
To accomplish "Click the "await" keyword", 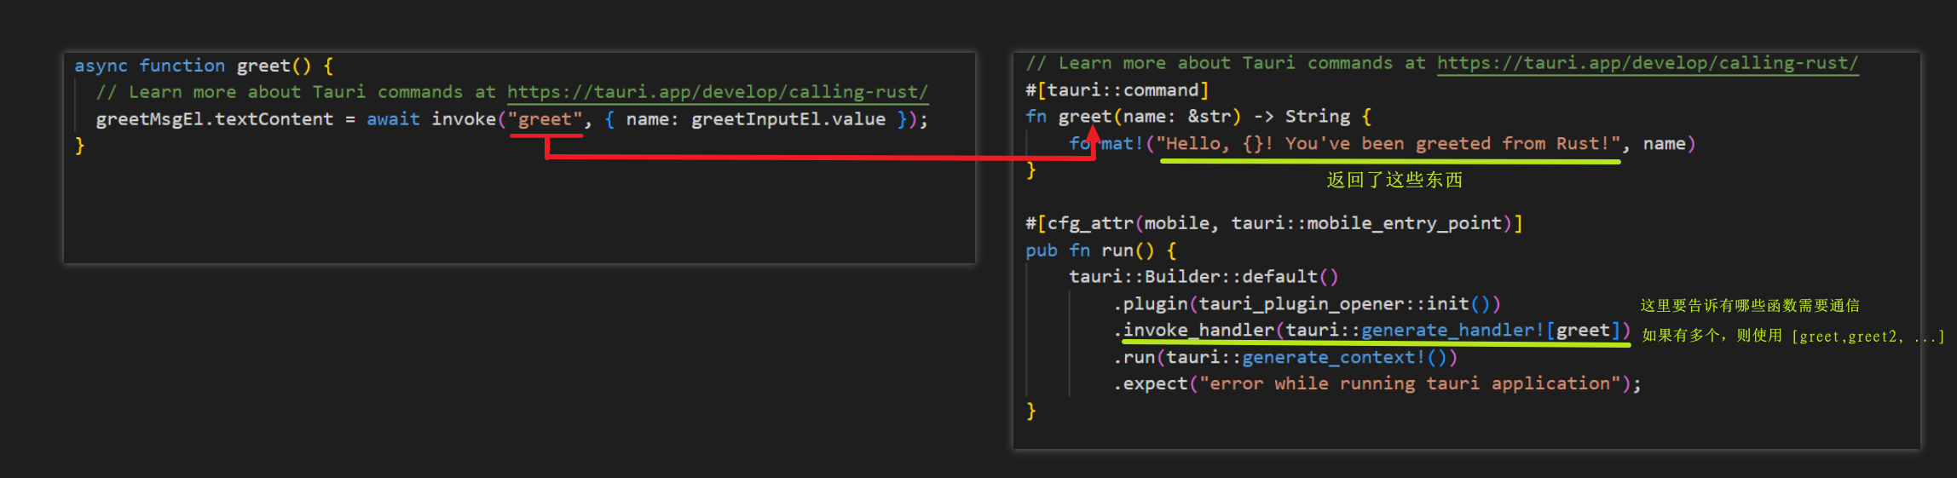I will pyautogui.click(x=393, y=119).
